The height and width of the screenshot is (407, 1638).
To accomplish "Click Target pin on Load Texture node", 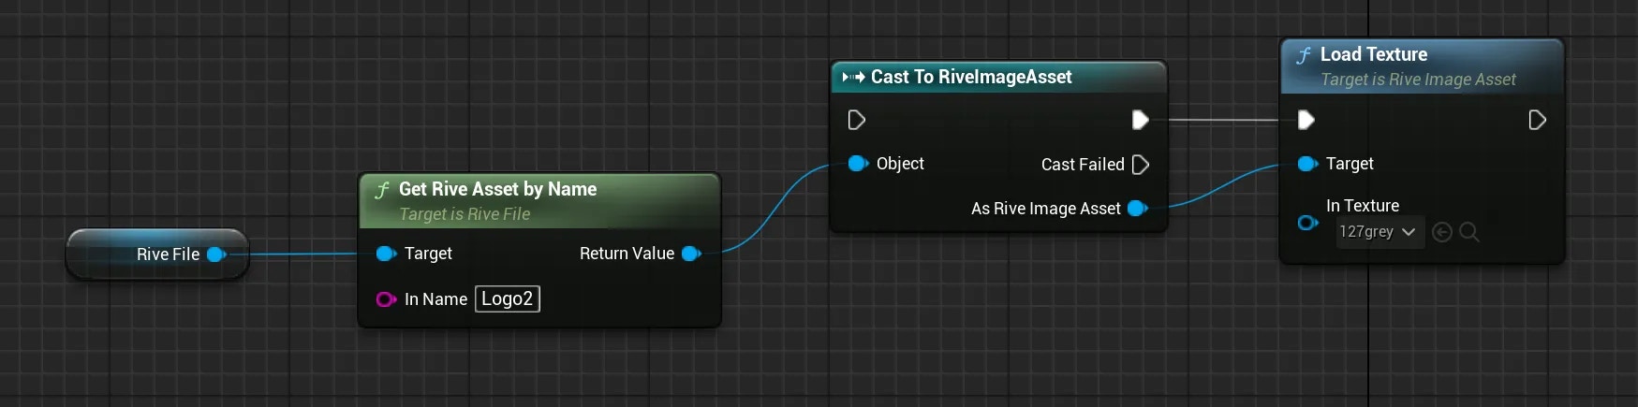I will [x=1307, y=164].
